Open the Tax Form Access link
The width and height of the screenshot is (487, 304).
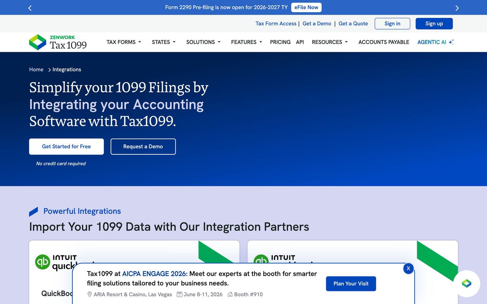click(276, 24)
